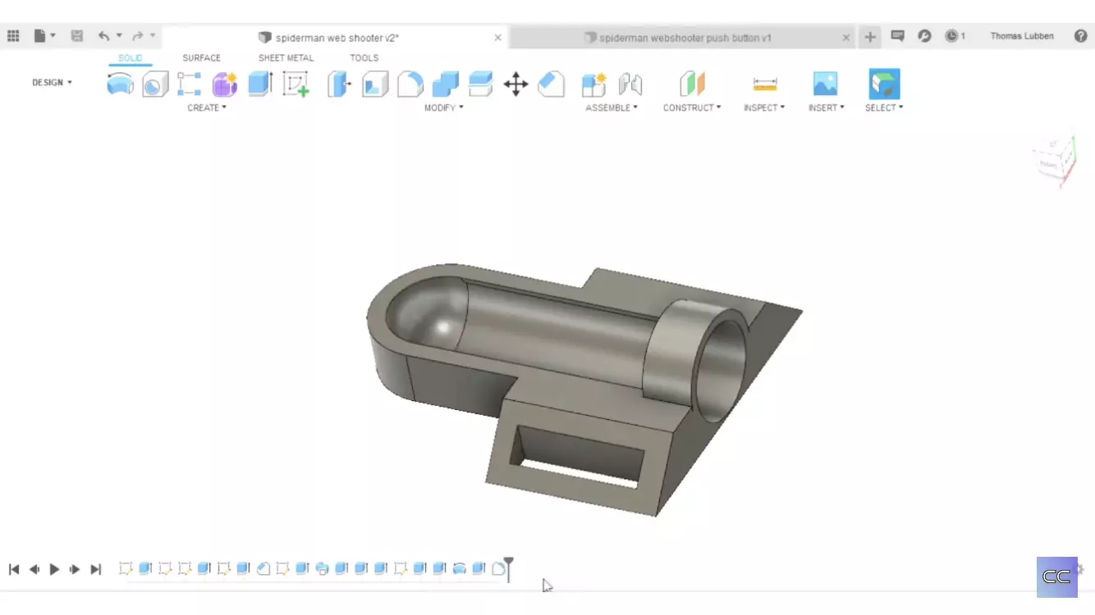Open the job status icon
The height and width of the screenshot is (615, 1095).
pos(924,36)
